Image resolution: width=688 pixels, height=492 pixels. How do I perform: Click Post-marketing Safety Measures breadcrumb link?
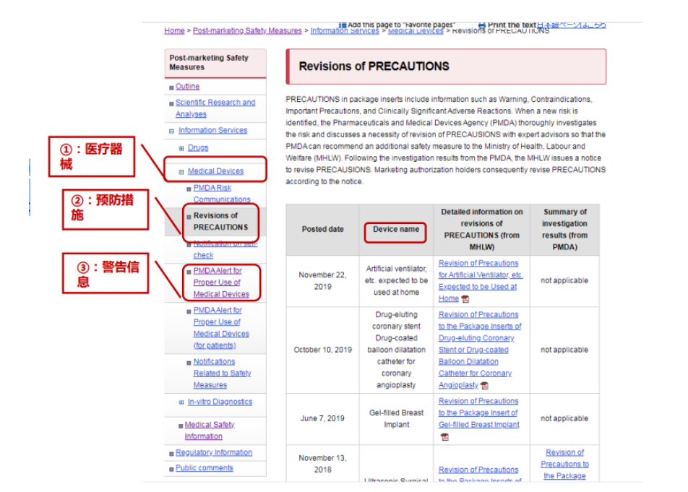[x=247, y=31]
